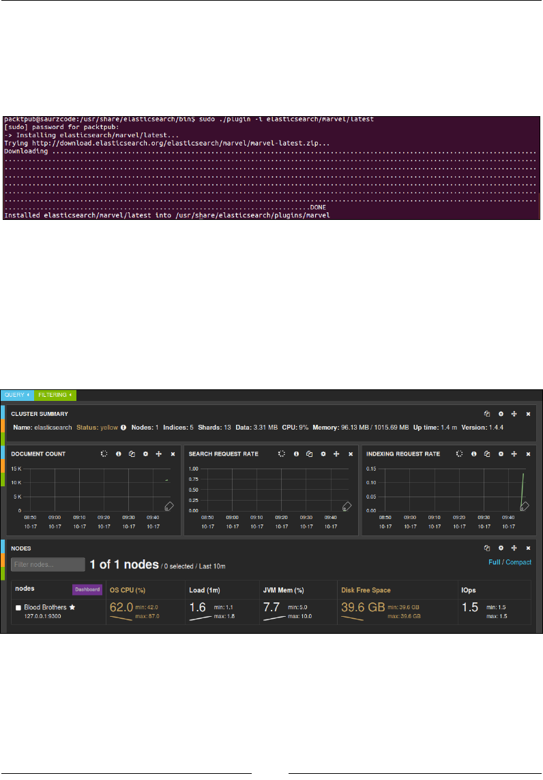Select the Blood Brothers node checkbox
The image size is (543, 780).
tap(18, 608)
